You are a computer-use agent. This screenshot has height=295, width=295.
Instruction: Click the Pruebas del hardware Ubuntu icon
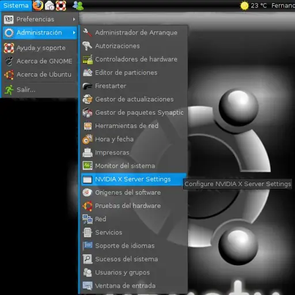click(88, 206)
